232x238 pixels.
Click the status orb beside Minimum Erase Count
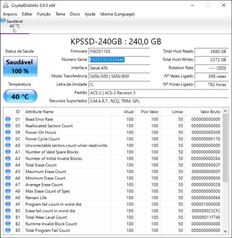pos(8,178)
